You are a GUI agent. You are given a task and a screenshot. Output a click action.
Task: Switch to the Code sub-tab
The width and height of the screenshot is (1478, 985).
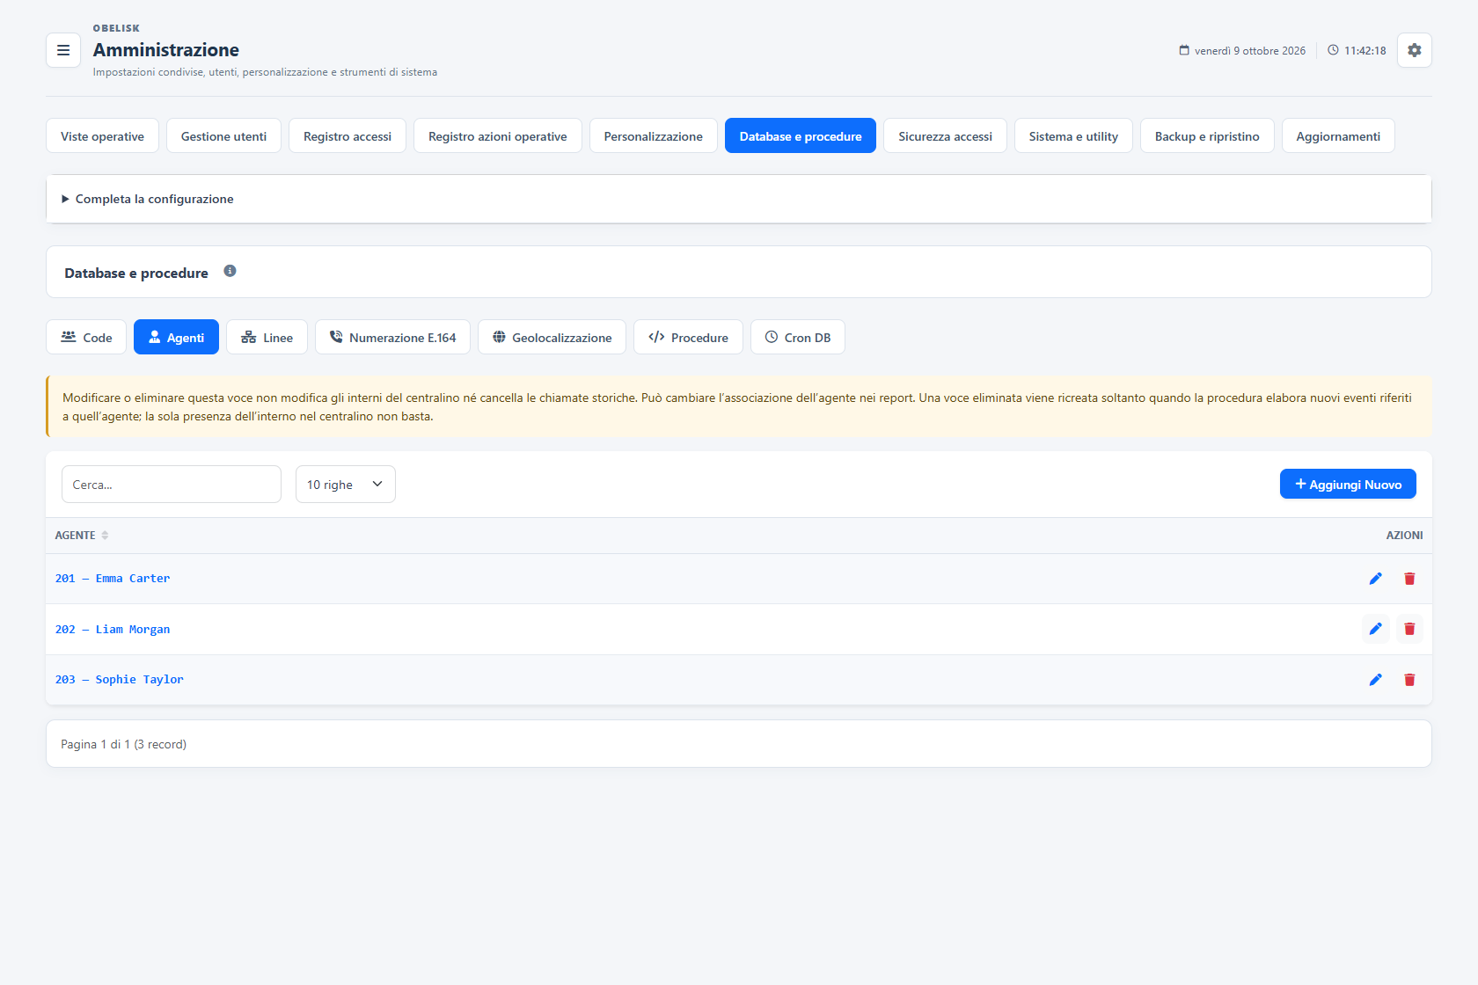click(x=86, y=337)
